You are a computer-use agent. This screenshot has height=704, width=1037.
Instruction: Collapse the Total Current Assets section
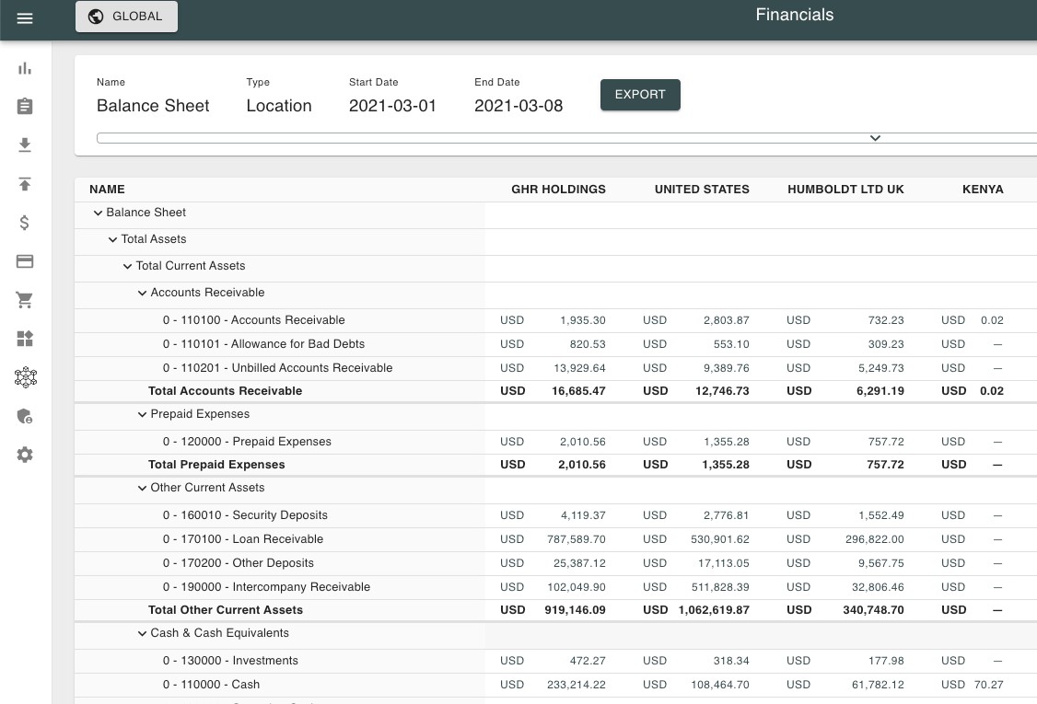[x=127, y=266]
